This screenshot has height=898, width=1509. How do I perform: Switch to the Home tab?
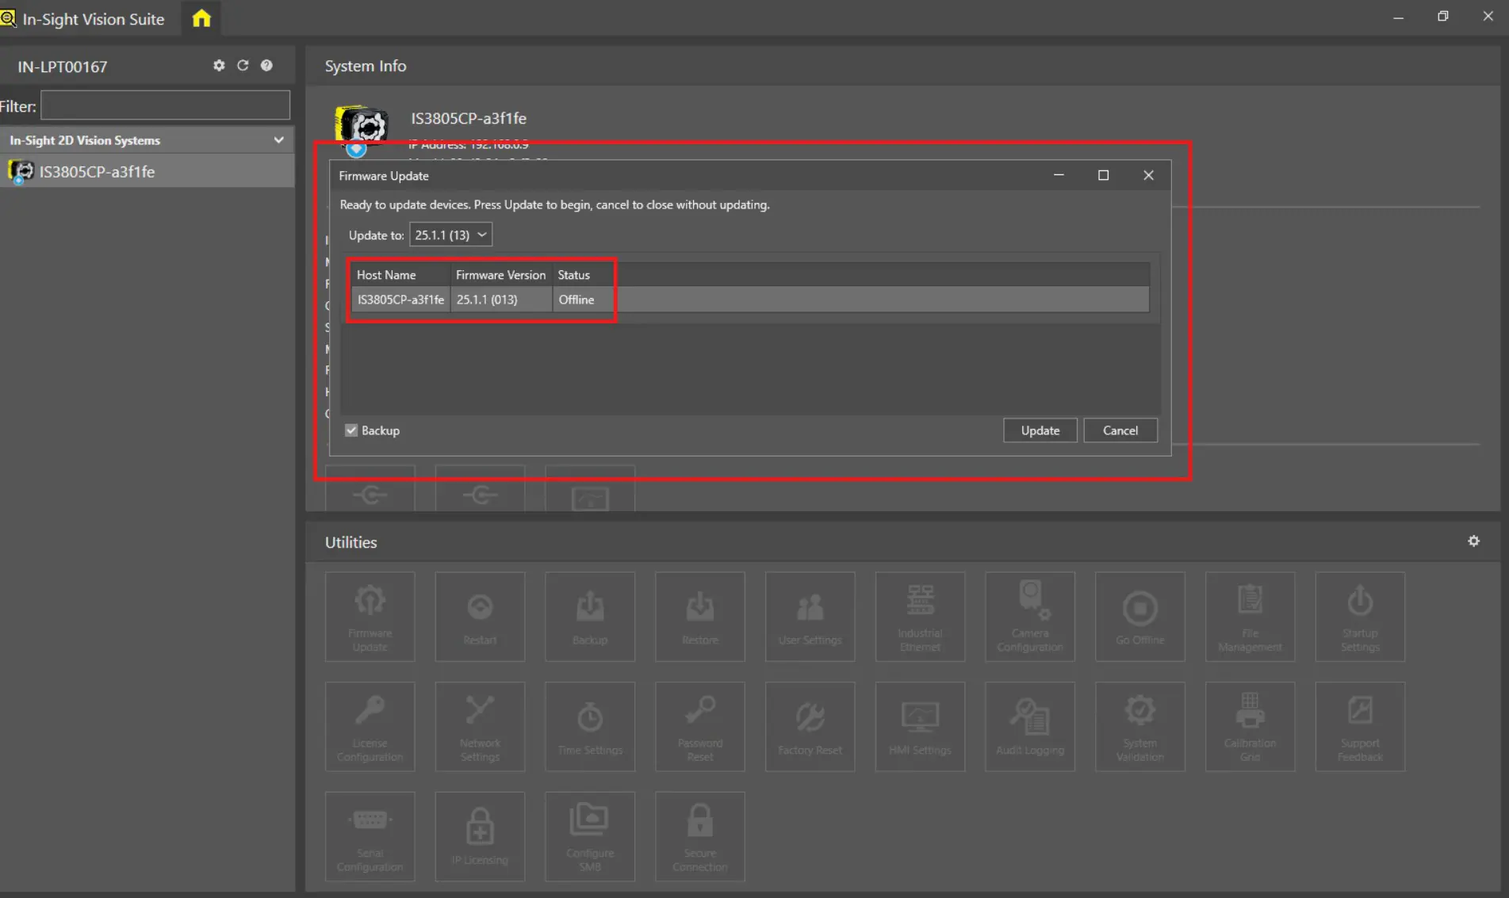click(200, 17)
